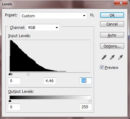
Task: Toggle the Preview checkbox
Action: tap(102, 67)
